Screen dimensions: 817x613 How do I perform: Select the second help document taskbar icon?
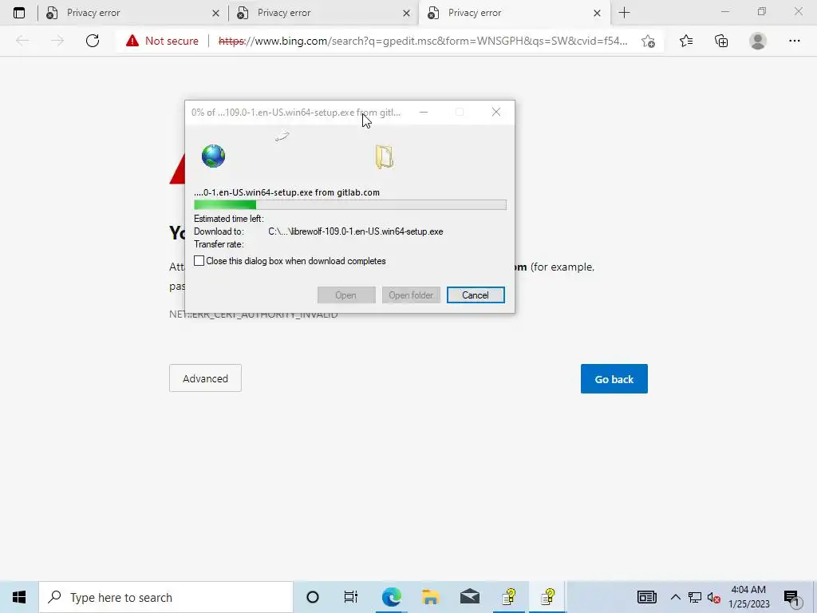point(547,597)
